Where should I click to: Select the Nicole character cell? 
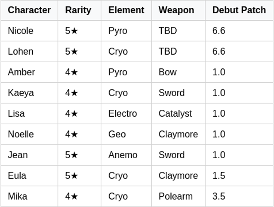pos(21,31)
